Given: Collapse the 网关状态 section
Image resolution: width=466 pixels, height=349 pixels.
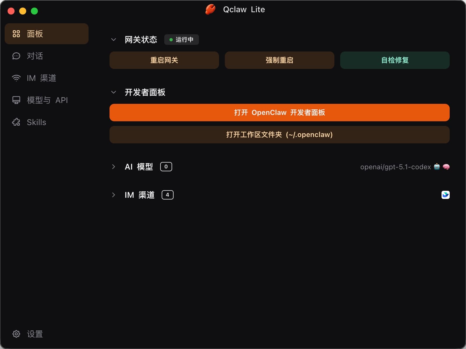Looking at the screenshot, I should point(114,40).
